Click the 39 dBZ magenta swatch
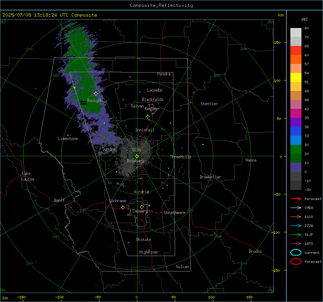The image size is (323, 302). click(296, 113)
